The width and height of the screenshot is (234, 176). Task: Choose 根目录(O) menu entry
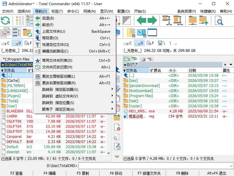(x=75, y=38)
